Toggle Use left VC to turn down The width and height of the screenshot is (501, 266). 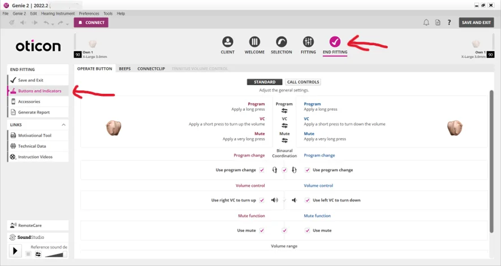tap(307, 200)
